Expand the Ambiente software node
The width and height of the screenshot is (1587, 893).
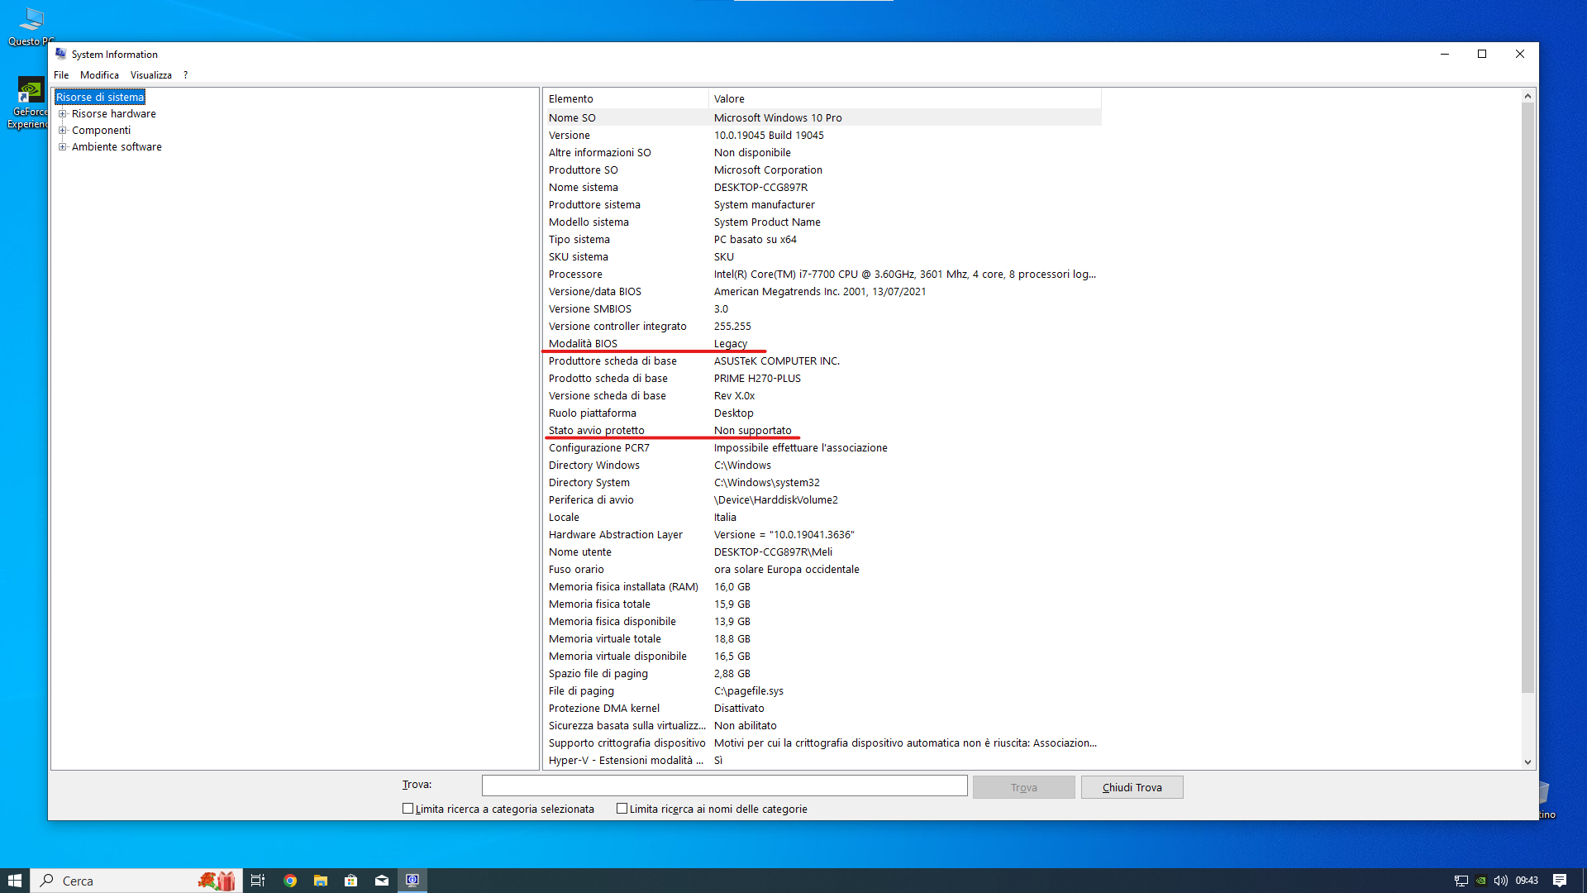tap(64, 146)
